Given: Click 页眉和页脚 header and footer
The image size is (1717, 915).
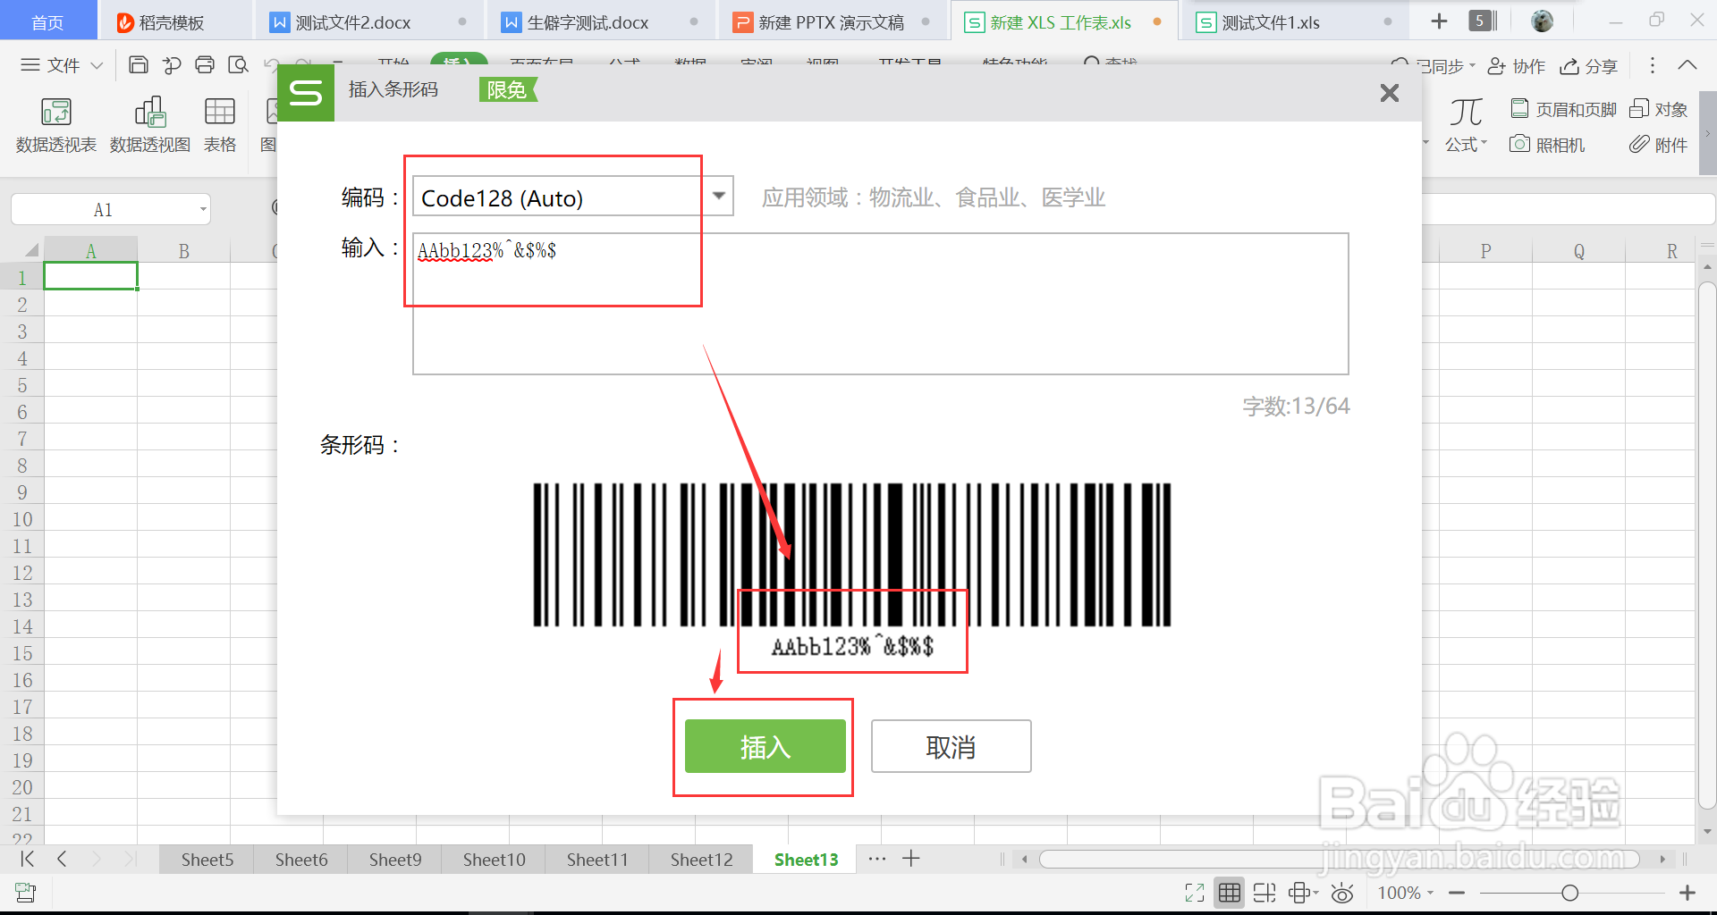Looking at the screenshot, I should point(1563,109).
